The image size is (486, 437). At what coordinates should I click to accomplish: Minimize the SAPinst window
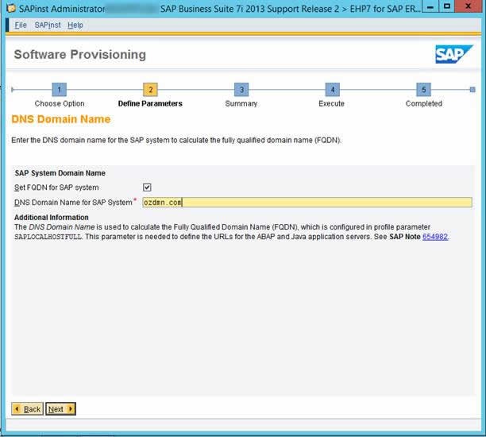(x=430, y=6)
